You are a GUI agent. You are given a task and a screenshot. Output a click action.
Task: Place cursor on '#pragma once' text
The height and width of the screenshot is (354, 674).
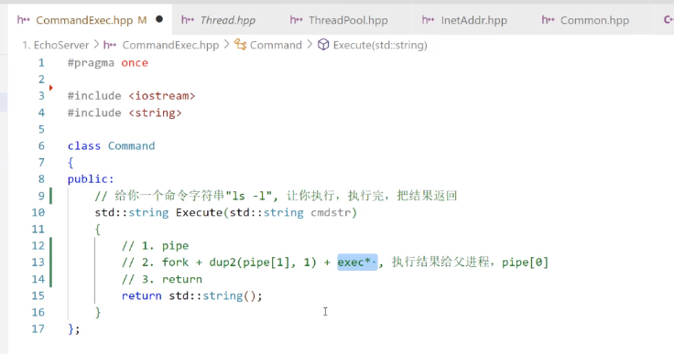click(x=108, y=63)
